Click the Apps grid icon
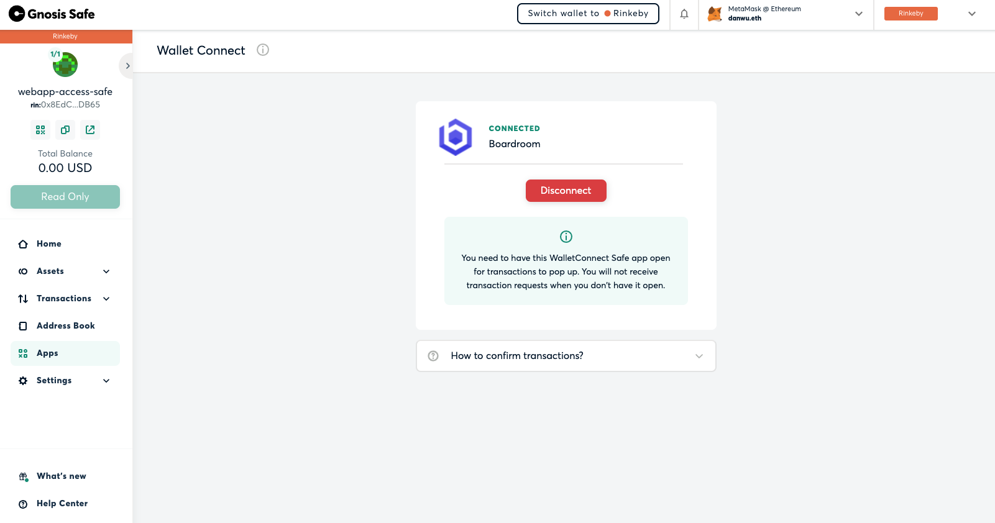995x523 pixels. tap(23, 353)
